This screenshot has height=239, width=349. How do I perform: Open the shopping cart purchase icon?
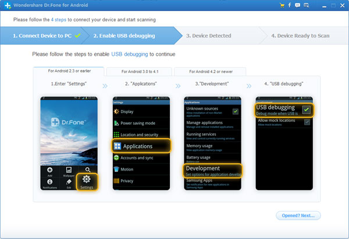click(282, 5)
